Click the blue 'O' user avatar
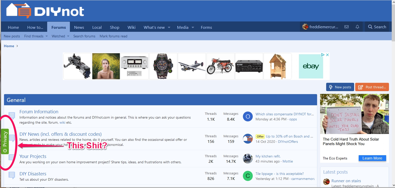This screenshot has height=188, width=395. 248,117
